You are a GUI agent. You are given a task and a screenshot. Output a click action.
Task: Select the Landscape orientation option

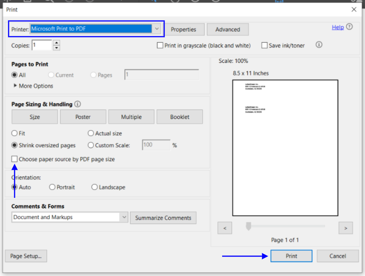point(95,187)
